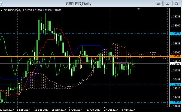Click the 1.33635 price scale value
The image size is (182, 112).
click(x=176, y=44)
